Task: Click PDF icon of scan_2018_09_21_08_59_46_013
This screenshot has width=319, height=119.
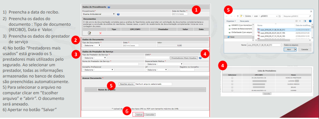Action: 258,30
